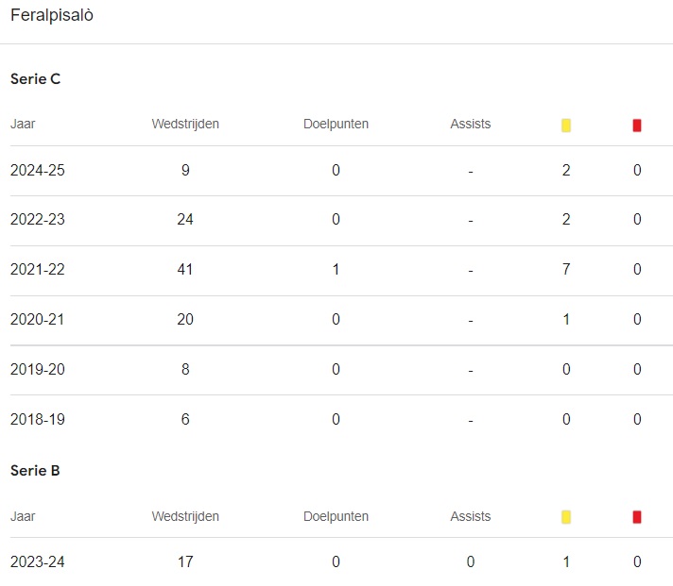The image size is (673, 586).
Task: Select the 2018-19 season row
Action: pos(38,420)
